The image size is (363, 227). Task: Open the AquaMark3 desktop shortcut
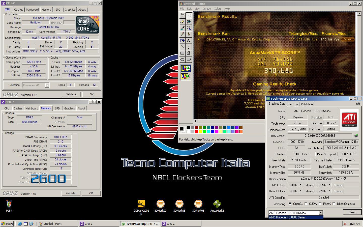[217, 206]
